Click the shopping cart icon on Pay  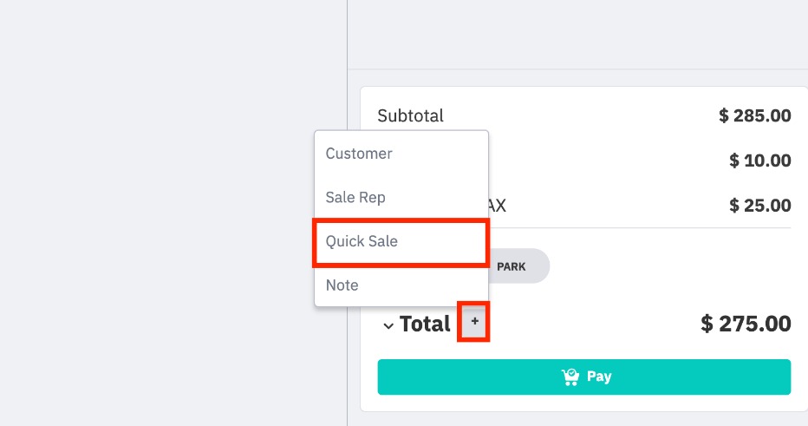[570, 377]
